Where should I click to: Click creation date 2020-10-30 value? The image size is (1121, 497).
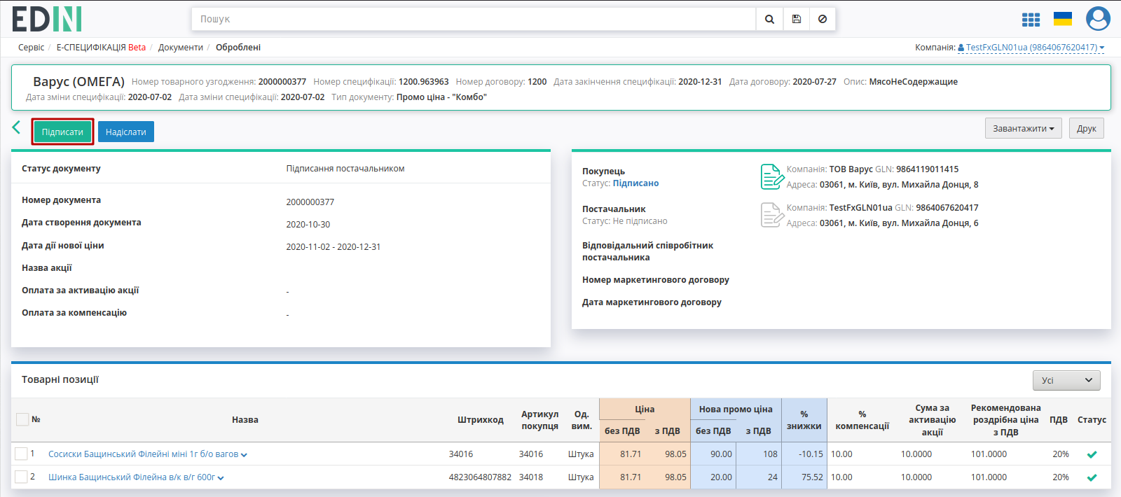tap(308, 225)
